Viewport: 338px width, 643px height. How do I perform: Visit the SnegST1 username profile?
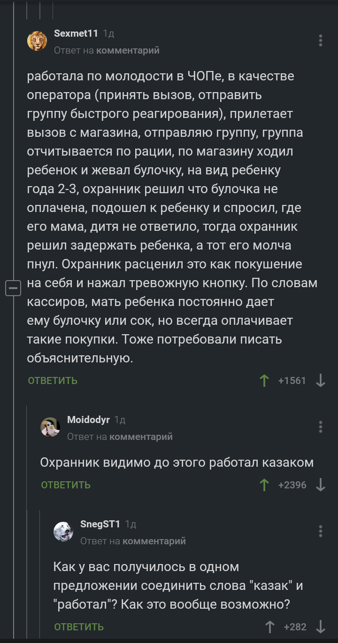pos(100,524)
